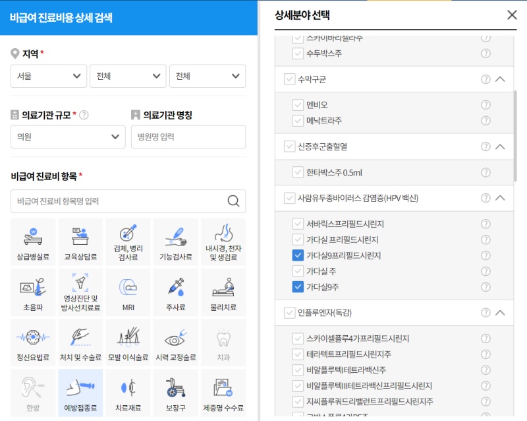Open the 보장구 category
527x421 pixels.
click(176, 393)
